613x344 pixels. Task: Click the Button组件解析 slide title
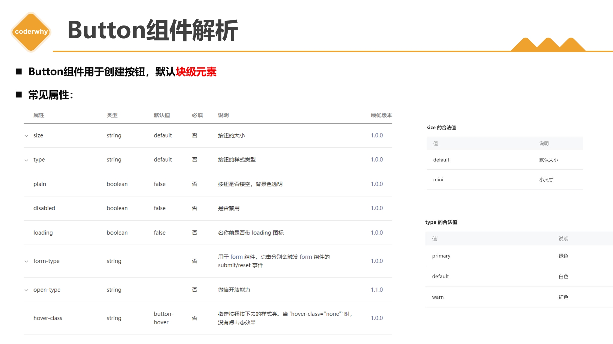(x=153, y=30)
